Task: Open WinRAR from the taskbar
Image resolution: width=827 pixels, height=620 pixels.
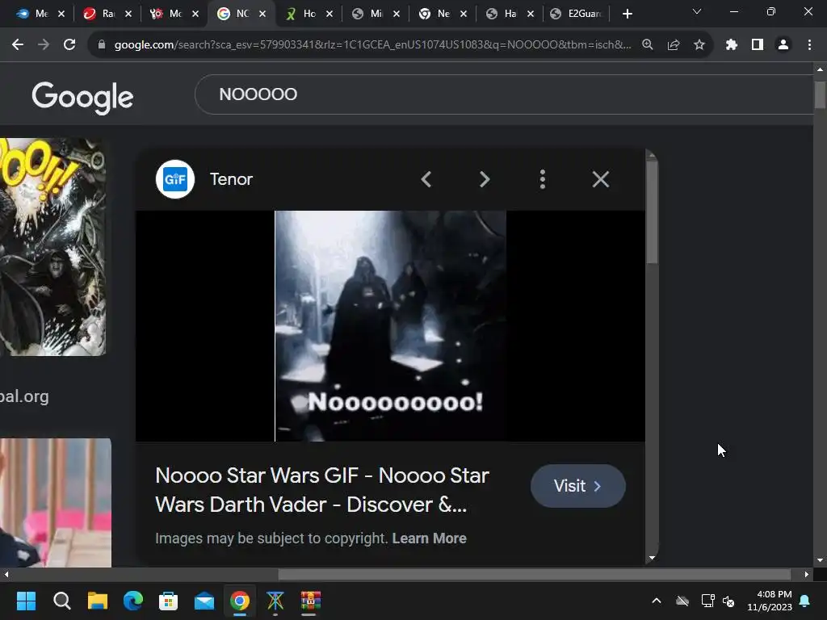Action: point(311,601)
